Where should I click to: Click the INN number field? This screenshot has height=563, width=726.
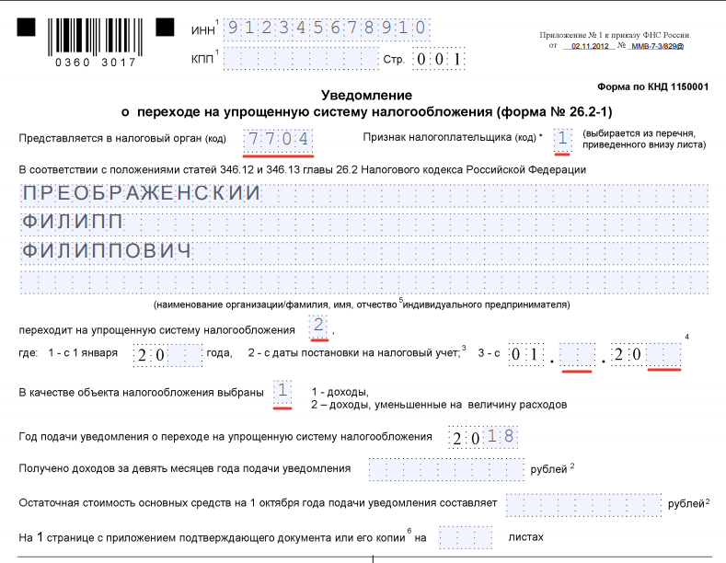click(x=327, y=29)
